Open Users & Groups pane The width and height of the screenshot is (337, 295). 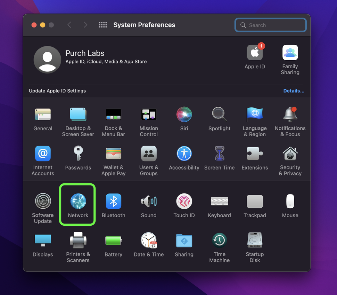coord(149,161)
